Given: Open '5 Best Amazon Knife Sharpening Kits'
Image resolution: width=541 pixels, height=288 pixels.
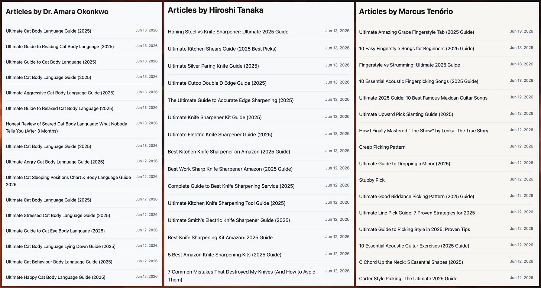Looking at the screenshot, I should pos(225,255).
